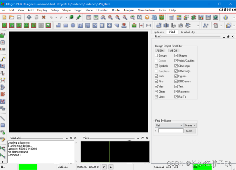
Task: Click the P button in status bar
Action: click(x=104, y=167)
